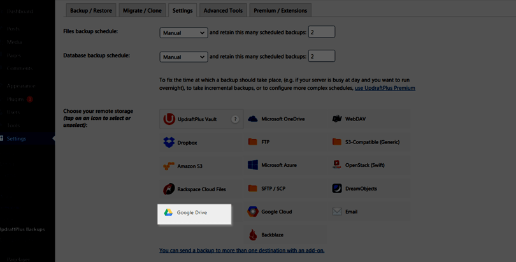
Task: Open Comments in the admin sidebar
Action: click(x=20, y=68)
